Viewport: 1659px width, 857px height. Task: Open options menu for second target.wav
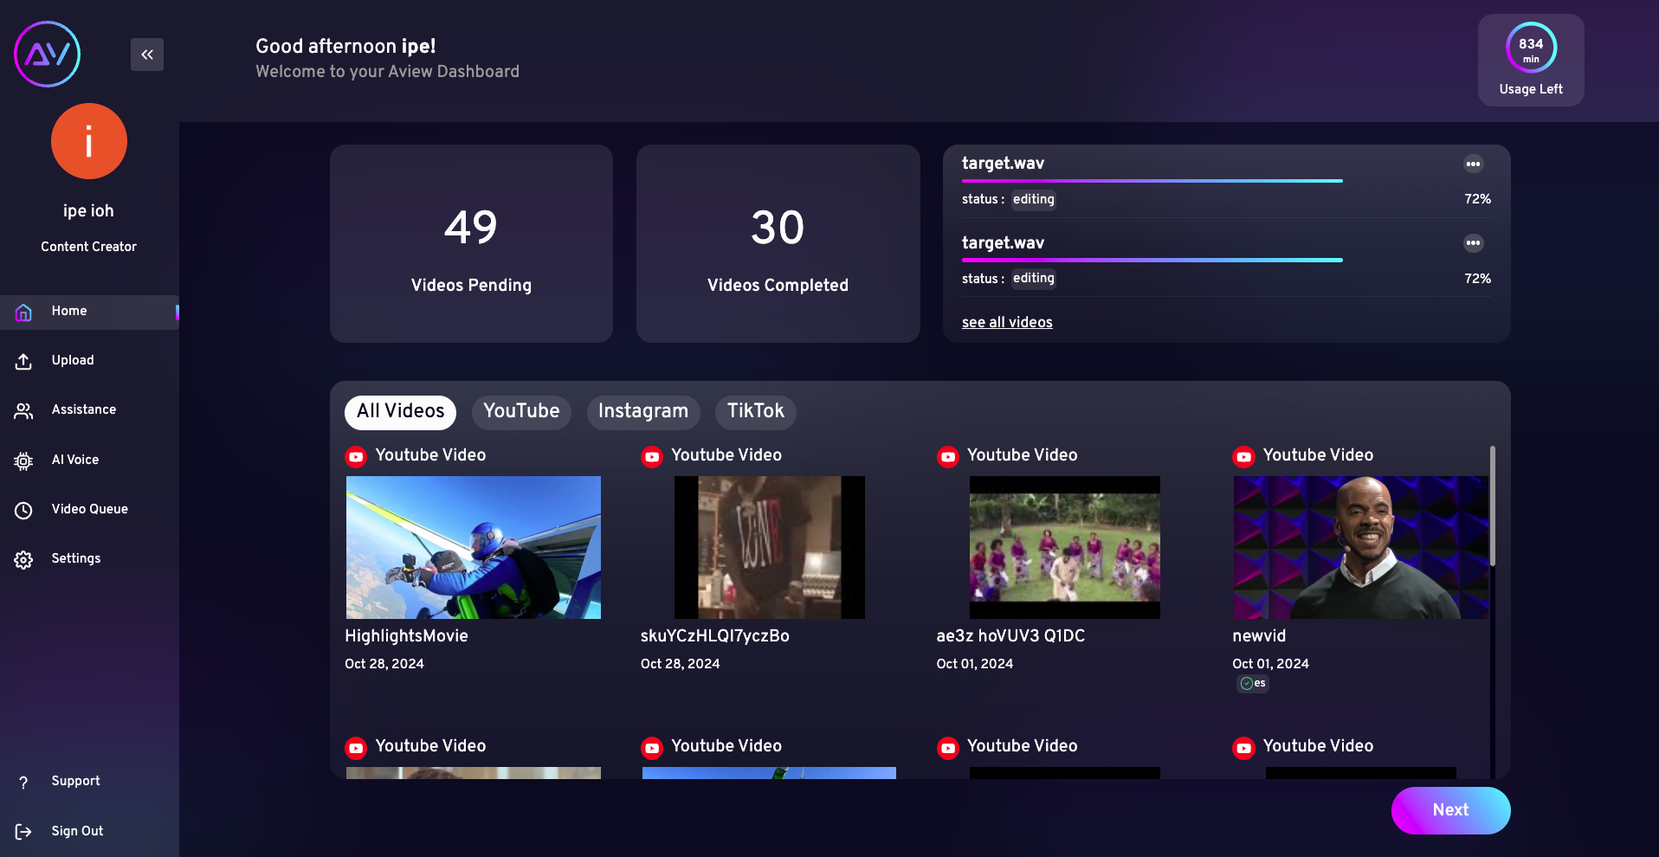coord(1473,243)
